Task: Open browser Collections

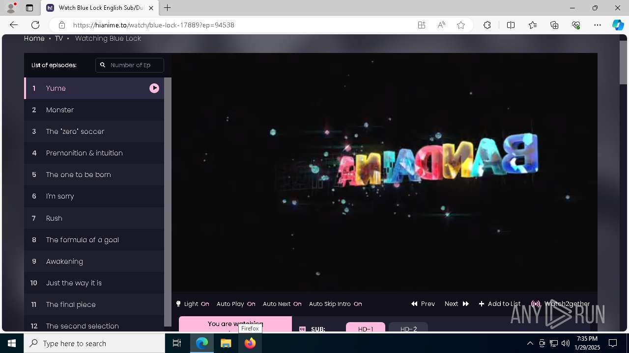Action: [554, 25]
